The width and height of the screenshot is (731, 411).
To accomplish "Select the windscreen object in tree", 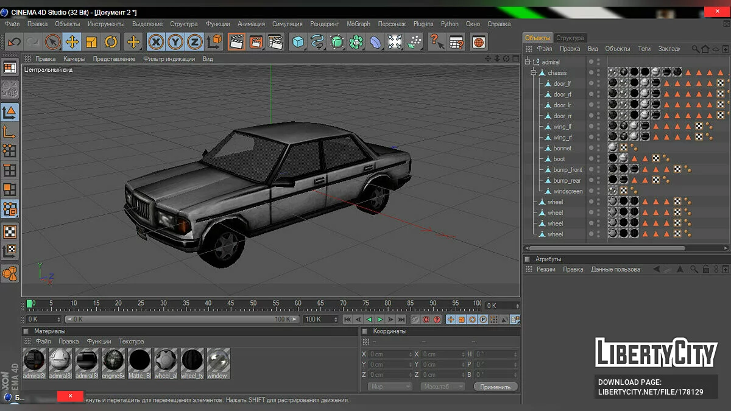I will [568, 191].
